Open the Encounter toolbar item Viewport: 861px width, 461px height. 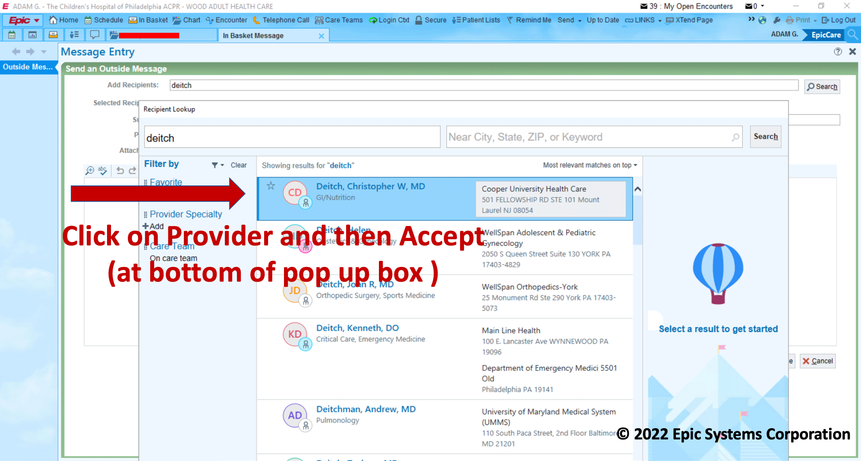(x=227, y=20)
